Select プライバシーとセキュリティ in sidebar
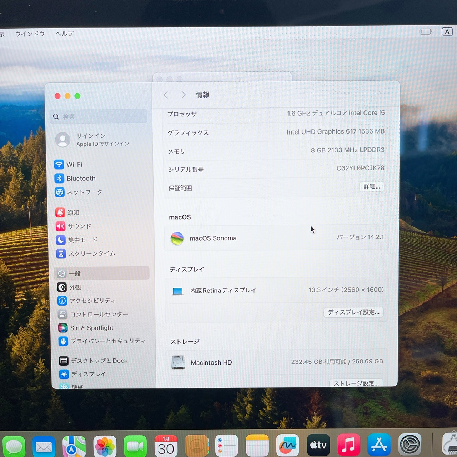Viewport: 457px width, 457px height. [x=102, y=341]
